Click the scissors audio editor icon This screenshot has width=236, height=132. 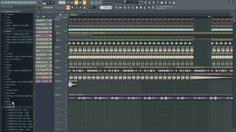(149, 3)
